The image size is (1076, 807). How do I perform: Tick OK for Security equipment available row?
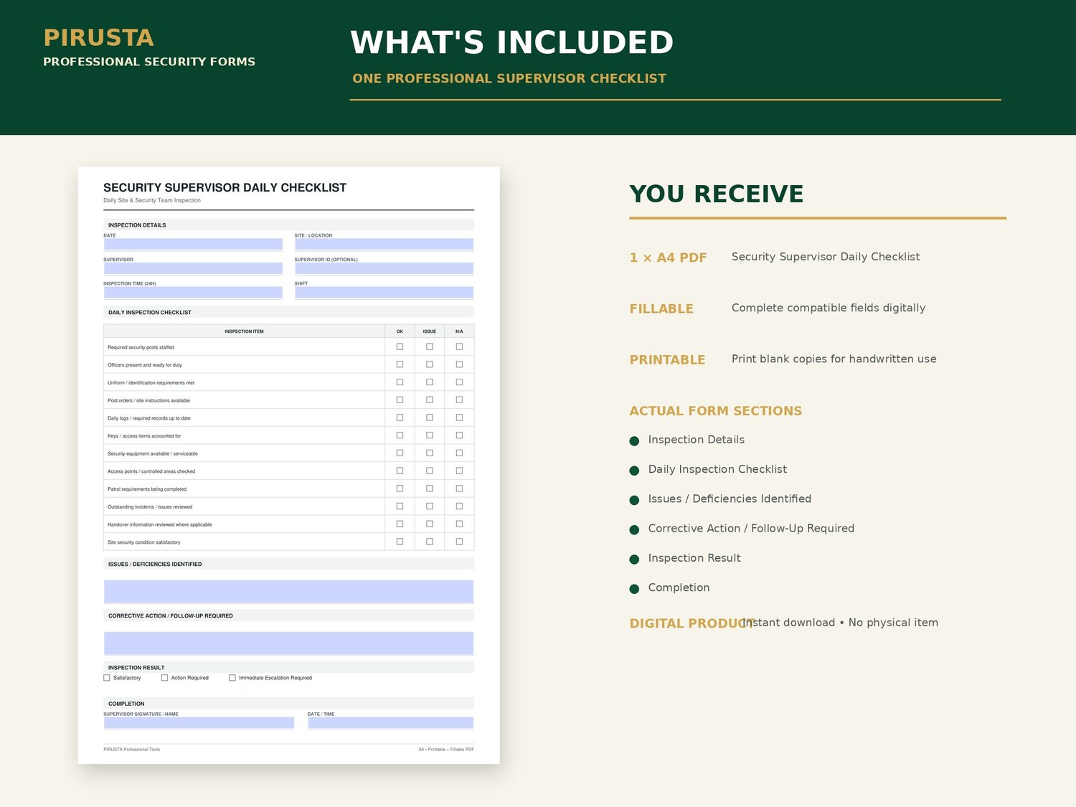pos(400,453)
